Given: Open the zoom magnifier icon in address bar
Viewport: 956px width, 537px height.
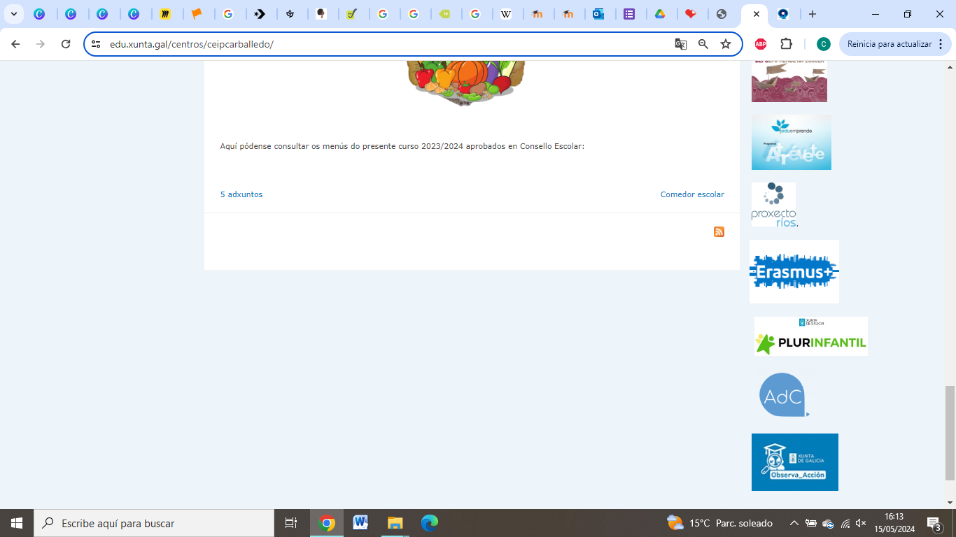Looking at the screenshot, I should click(x=703, y=44).
